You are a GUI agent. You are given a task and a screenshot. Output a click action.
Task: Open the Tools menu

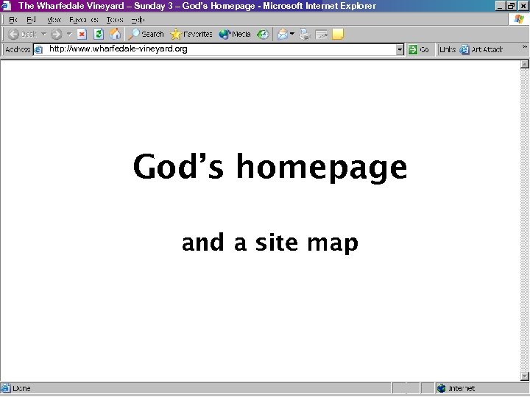point(115,20)
